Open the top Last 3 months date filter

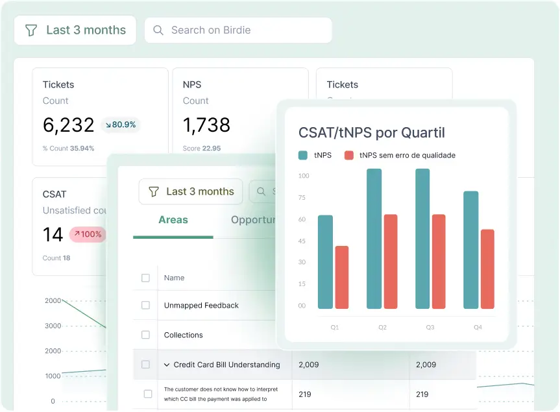(75, 30)
